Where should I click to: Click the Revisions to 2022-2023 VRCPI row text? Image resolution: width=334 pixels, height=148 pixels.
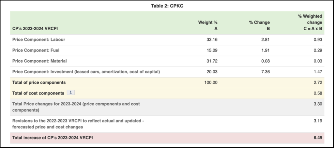78,124
